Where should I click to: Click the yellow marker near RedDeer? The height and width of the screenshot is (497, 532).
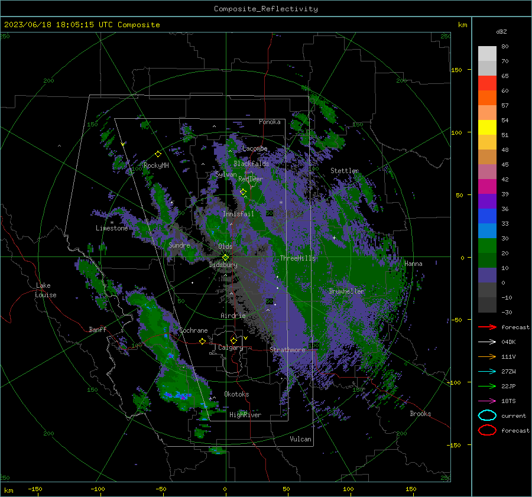coord(243,192)
